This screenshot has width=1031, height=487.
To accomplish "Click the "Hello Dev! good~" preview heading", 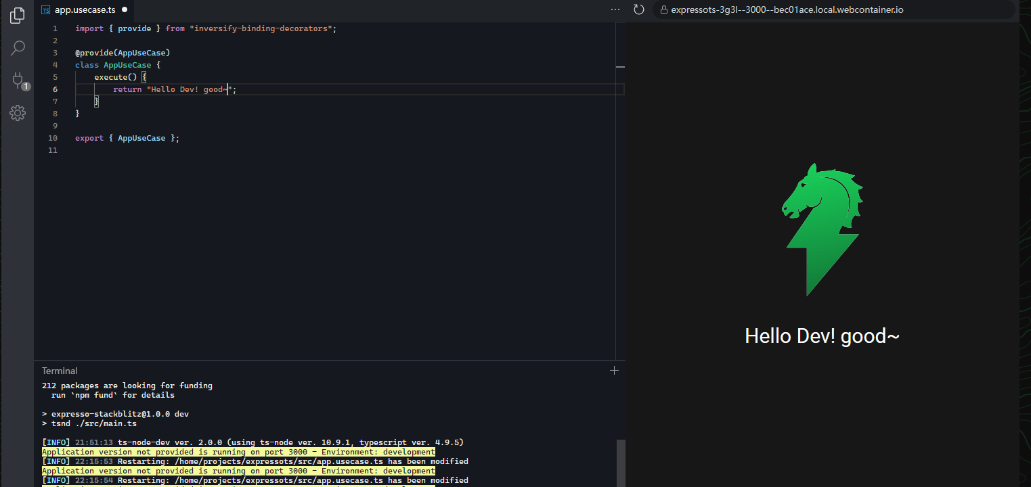I will tap(822, 335).
